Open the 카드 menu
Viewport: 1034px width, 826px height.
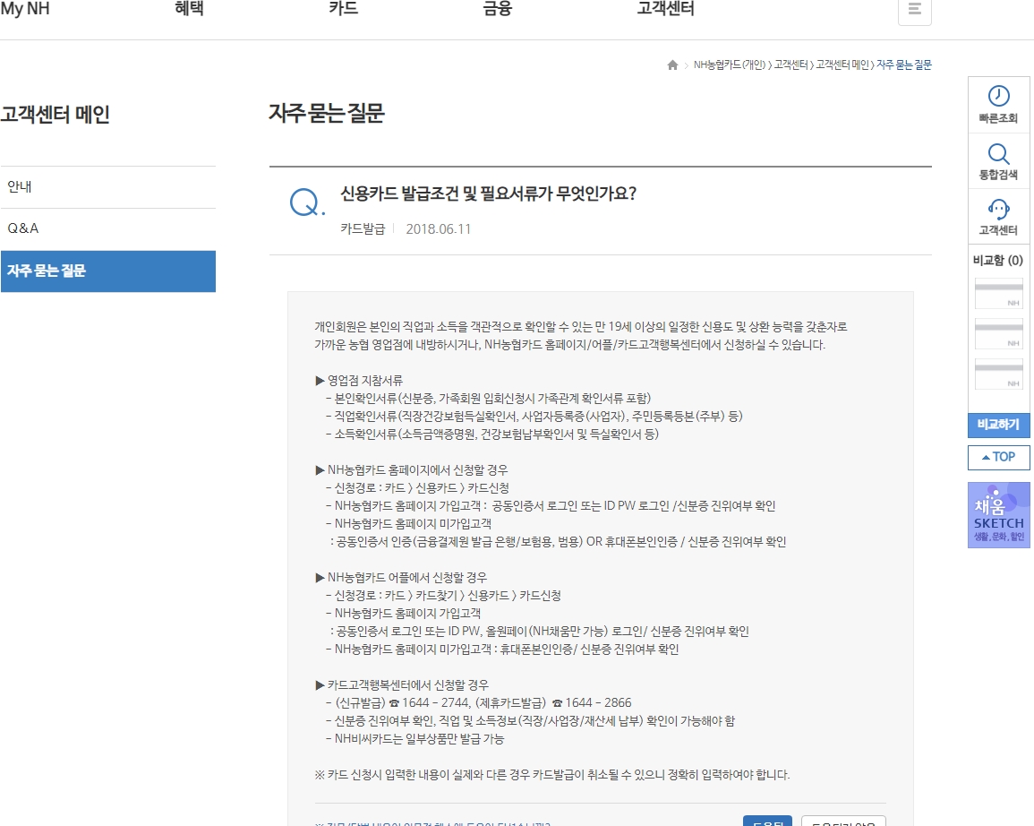pos(343,9)
